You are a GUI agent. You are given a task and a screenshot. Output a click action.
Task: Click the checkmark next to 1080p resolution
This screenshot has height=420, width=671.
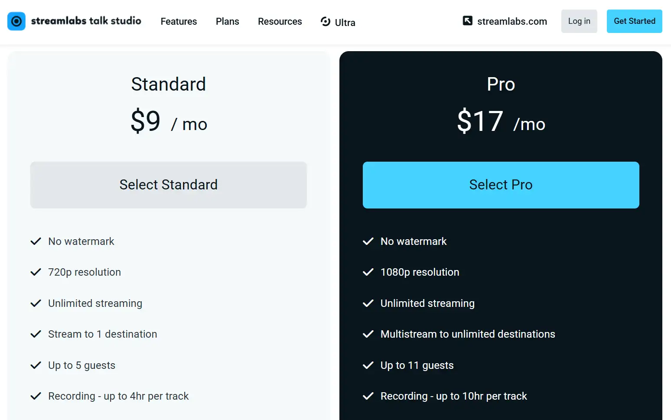[x=368, y=272]
